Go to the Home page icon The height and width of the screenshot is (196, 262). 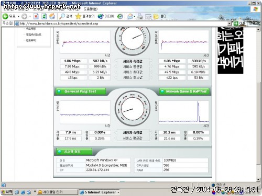coord(52,16)
